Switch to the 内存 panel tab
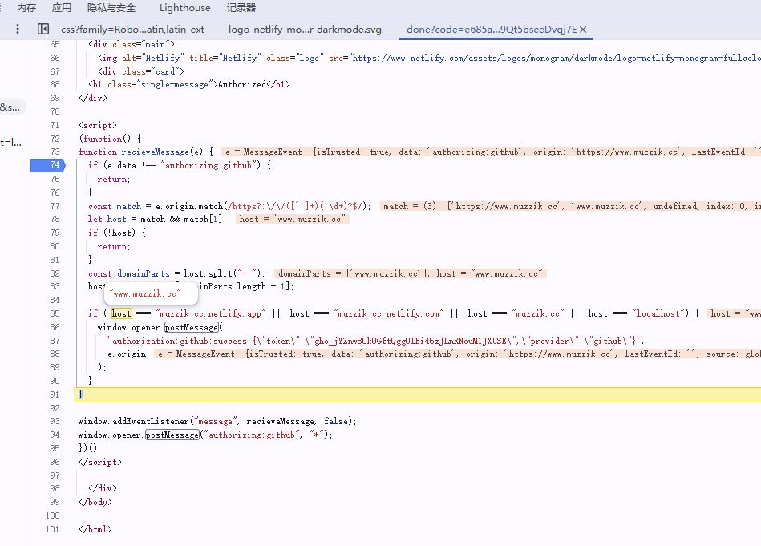The height and width of the screenshot is (546, 761). 26,8
